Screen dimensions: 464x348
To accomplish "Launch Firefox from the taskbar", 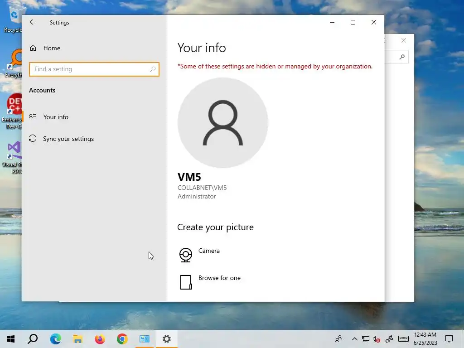I will [x=100, y=339].
